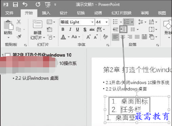Click the 粘贴 paste icon

[x=9, y=25]
